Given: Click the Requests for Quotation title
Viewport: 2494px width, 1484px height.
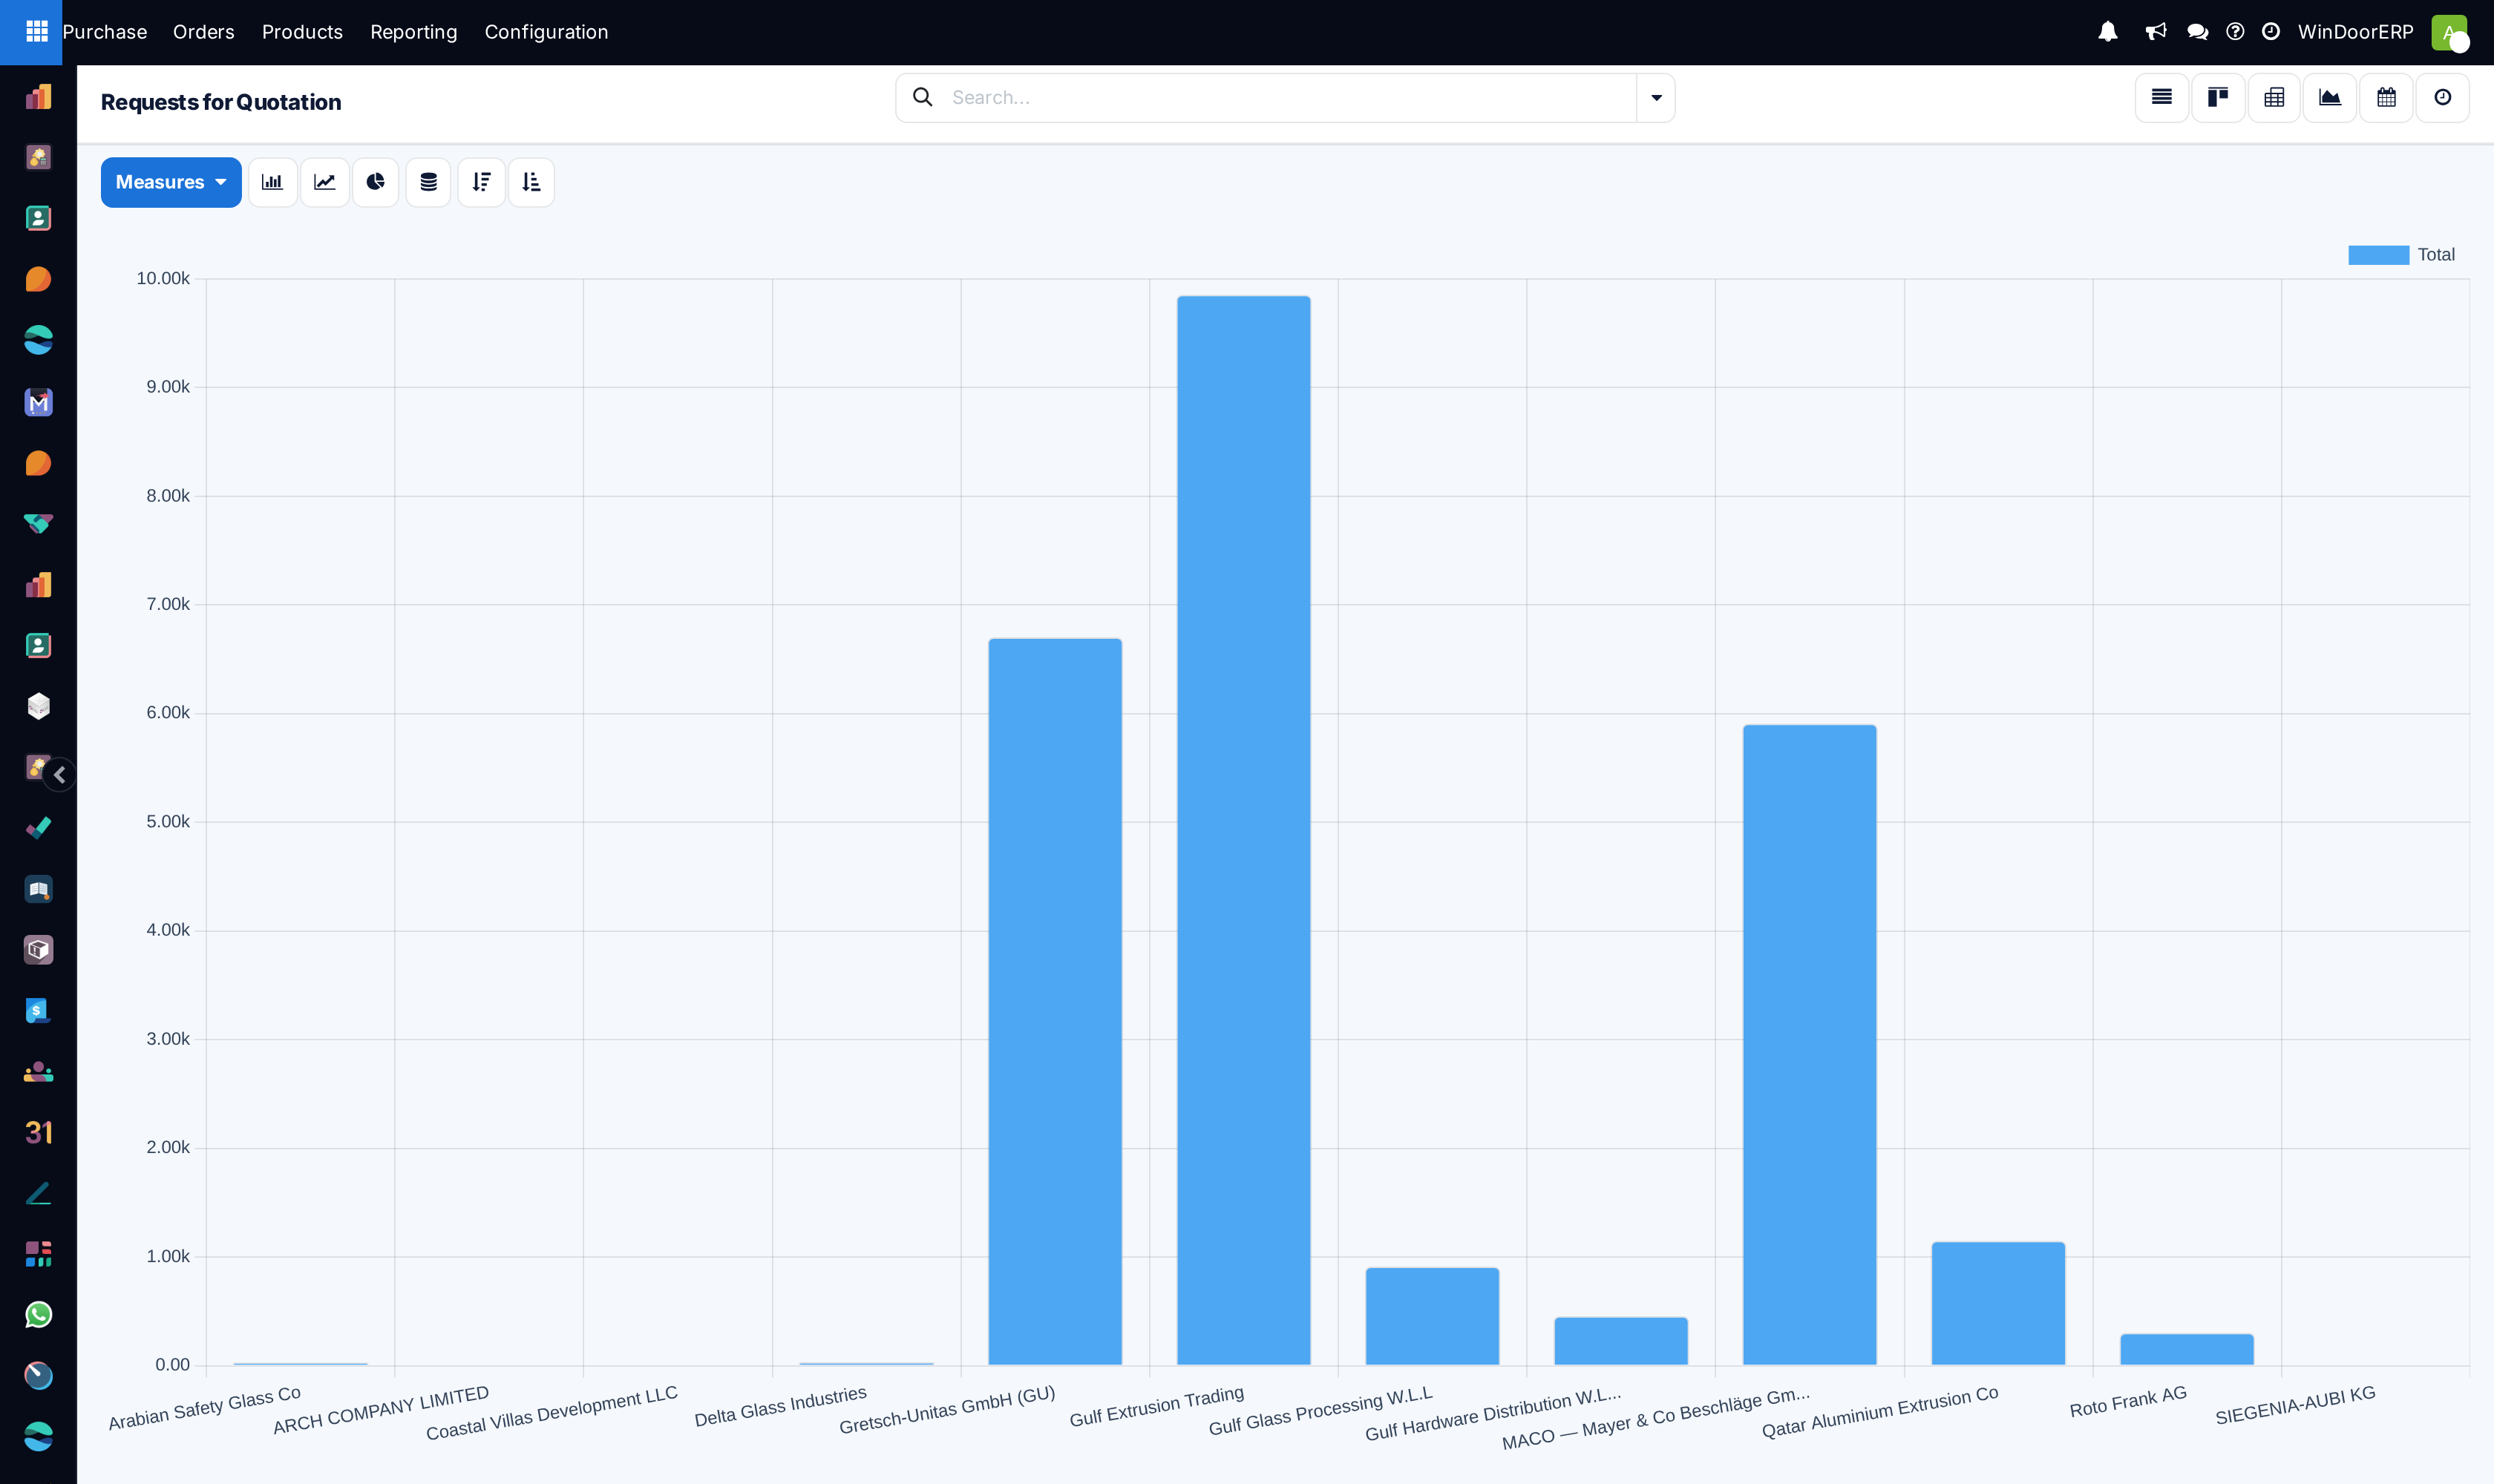Looking at the screenshot, I should (x=221, y=102).
